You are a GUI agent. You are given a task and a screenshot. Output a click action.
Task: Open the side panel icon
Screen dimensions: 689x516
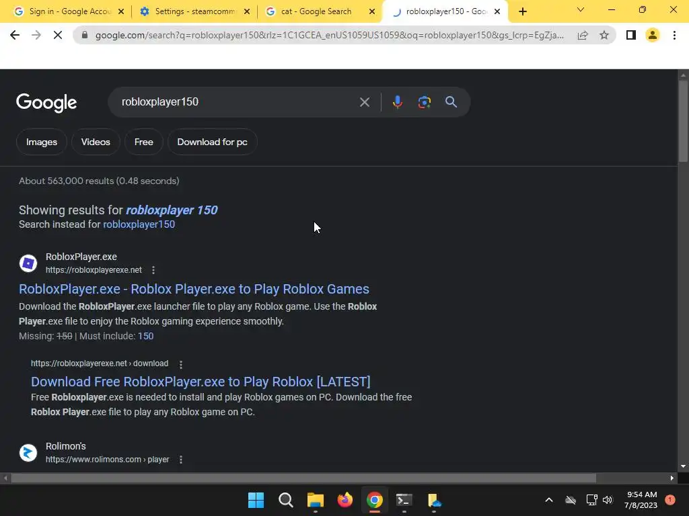(631, 35)
